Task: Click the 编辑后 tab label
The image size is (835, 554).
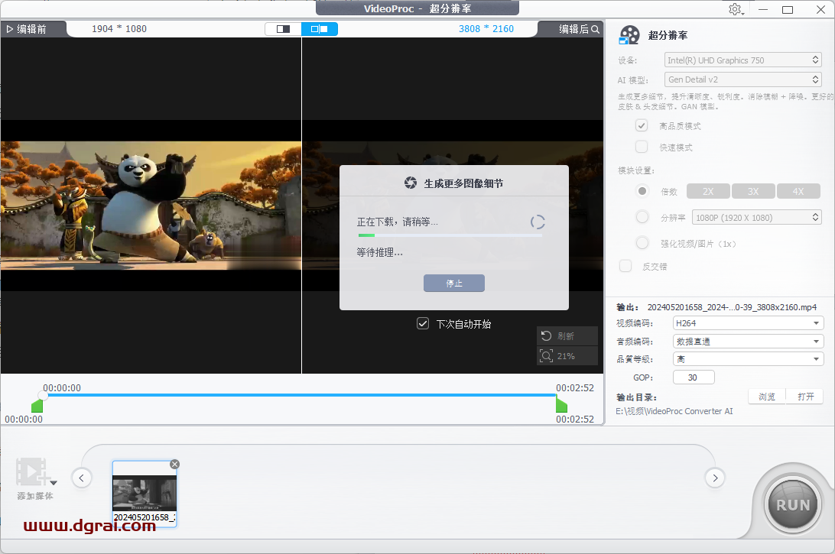Action: coord(574,29)
